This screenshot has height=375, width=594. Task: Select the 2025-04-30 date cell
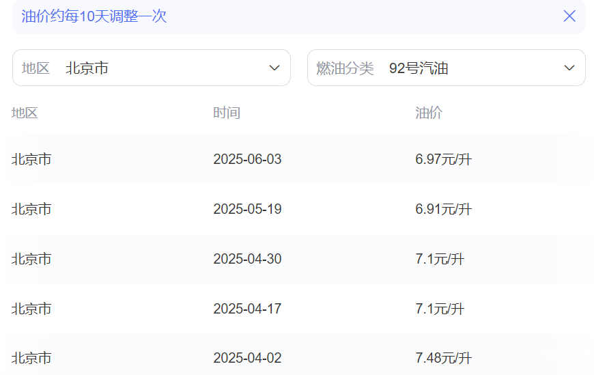click(247, 259)
